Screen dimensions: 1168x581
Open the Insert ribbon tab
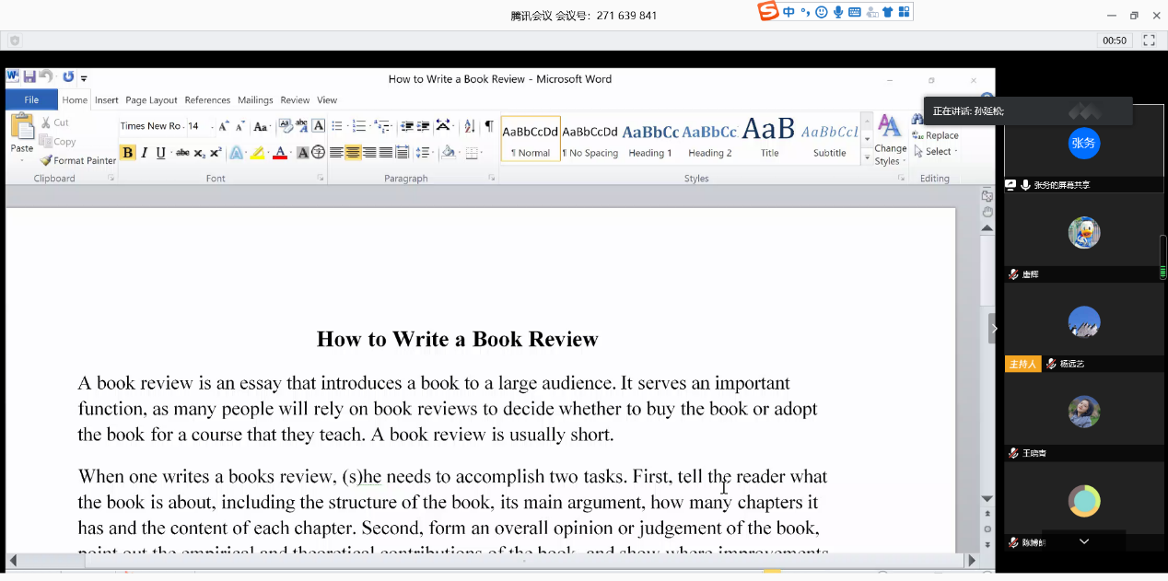pyautogui.click(x=106, y=100)
